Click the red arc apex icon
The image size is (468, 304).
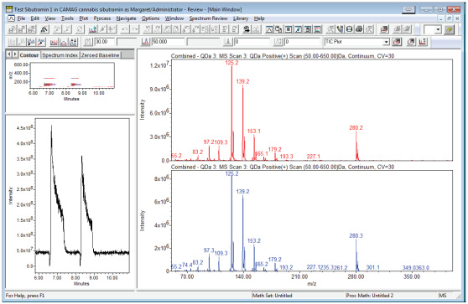pyautogui.click(x=63, y=42)
